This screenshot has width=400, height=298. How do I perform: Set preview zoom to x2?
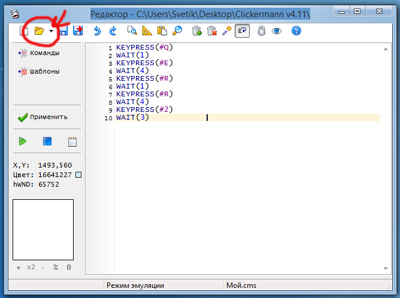31,267
